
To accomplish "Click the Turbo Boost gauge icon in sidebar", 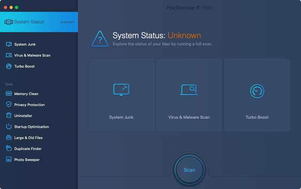I will point(9,66).
